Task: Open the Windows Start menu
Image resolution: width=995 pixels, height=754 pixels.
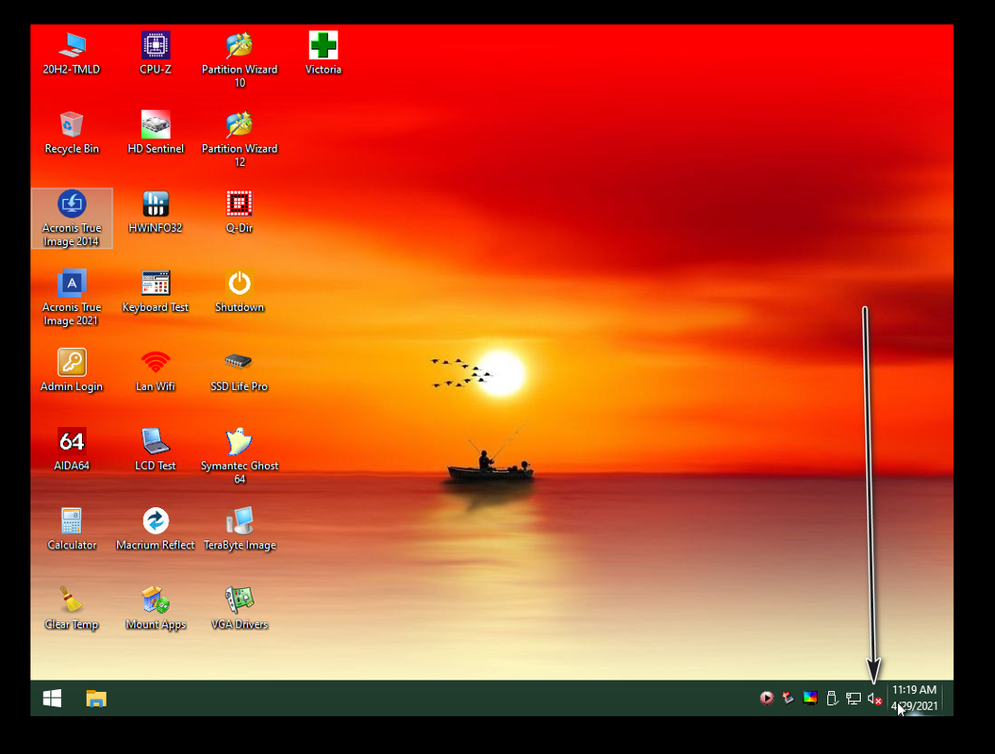Action: [x=52, y=698]
